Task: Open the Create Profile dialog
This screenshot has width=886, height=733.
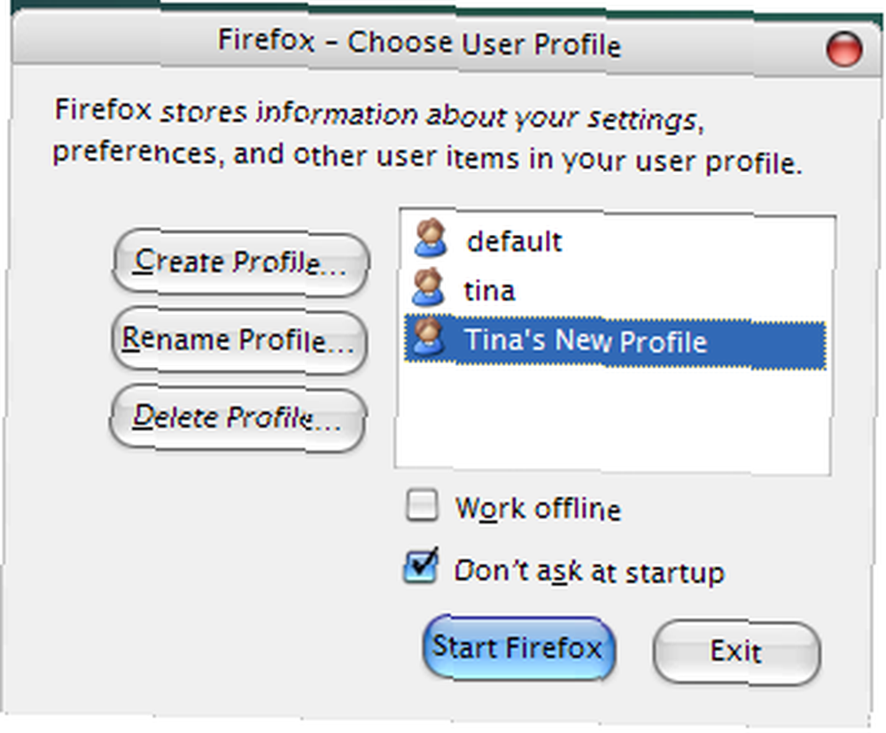Action: pos(241,262)
